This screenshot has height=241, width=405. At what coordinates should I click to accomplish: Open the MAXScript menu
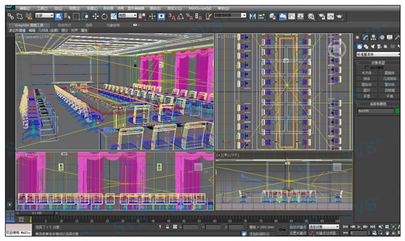[x=198, y=9]
